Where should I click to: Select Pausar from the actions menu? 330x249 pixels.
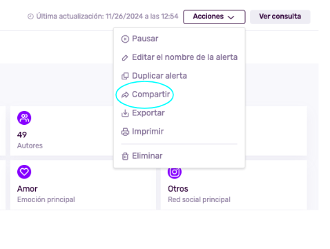point(179,39)
